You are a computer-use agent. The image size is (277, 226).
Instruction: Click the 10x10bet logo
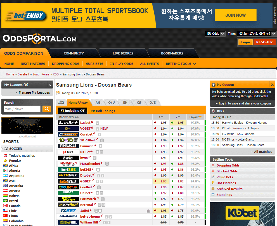[x=68, y=140]
